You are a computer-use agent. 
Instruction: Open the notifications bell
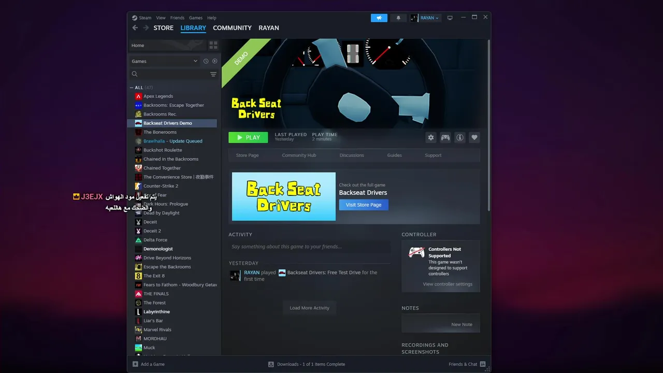tap(398, 18)
